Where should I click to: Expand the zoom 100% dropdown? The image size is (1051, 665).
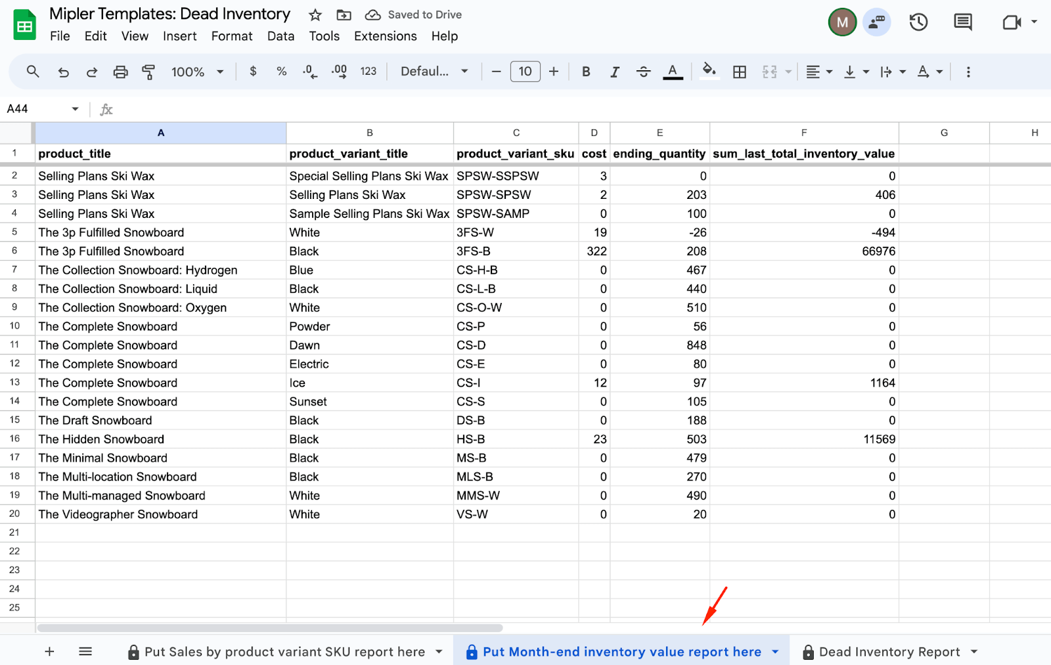coord(197,72)
